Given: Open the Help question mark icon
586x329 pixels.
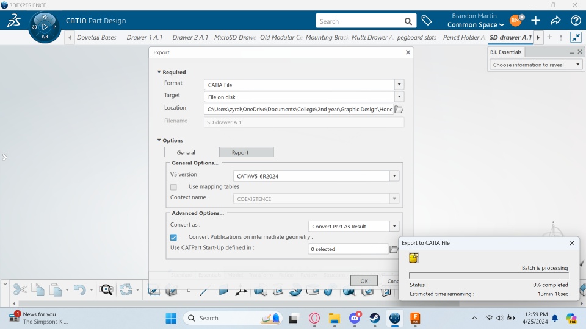Looking at the screenshot, I should (x=576, y=21).
